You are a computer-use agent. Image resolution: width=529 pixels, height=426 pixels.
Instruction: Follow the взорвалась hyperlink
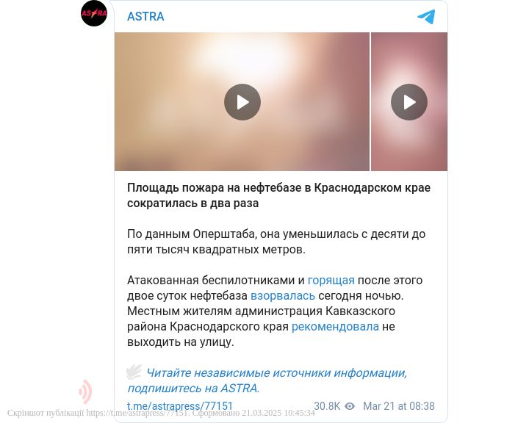coord(283,295)
